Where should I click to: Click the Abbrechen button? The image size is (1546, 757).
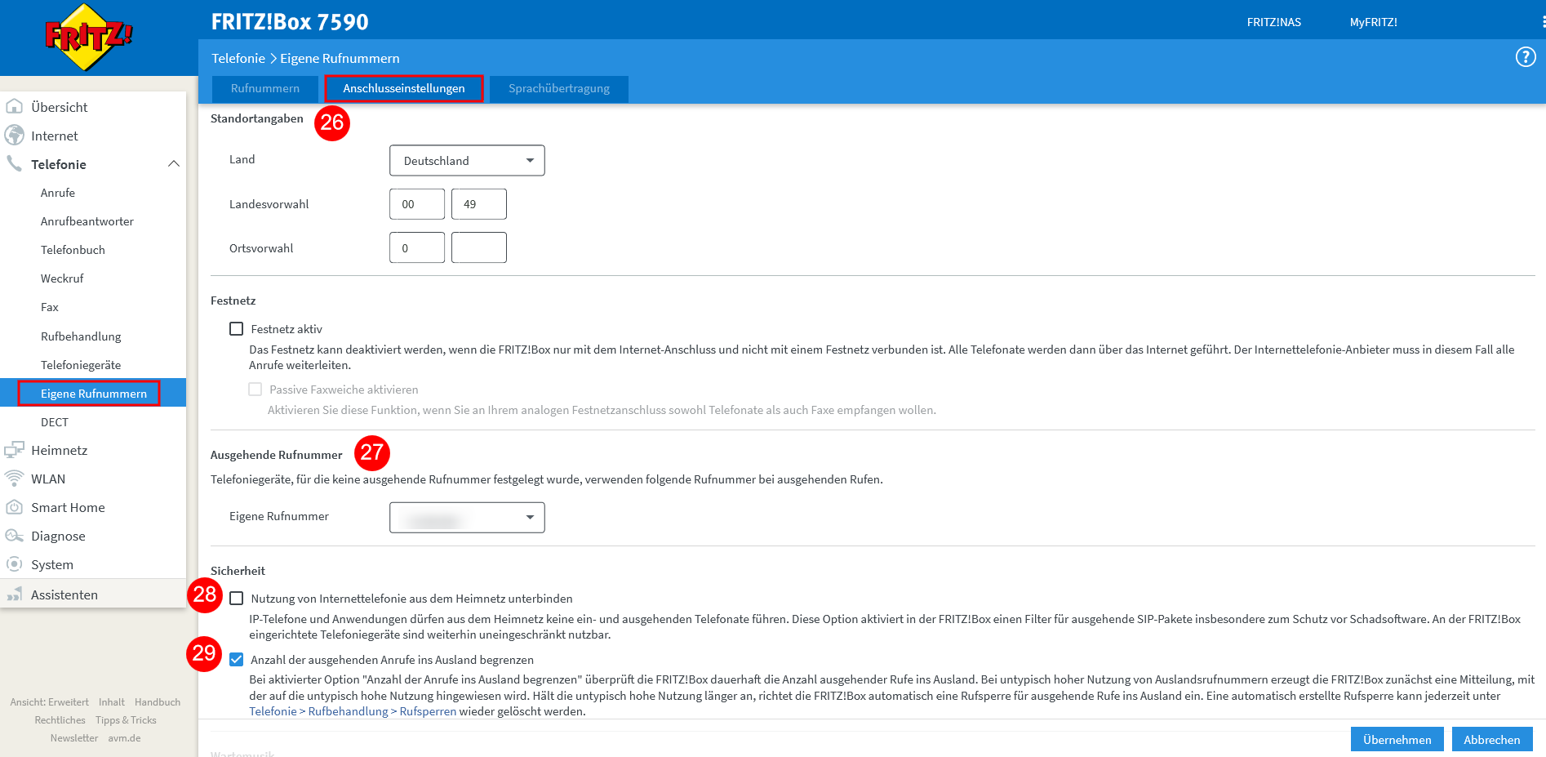(1491, 739)
